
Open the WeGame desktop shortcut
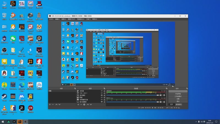(x=13, y=5)
